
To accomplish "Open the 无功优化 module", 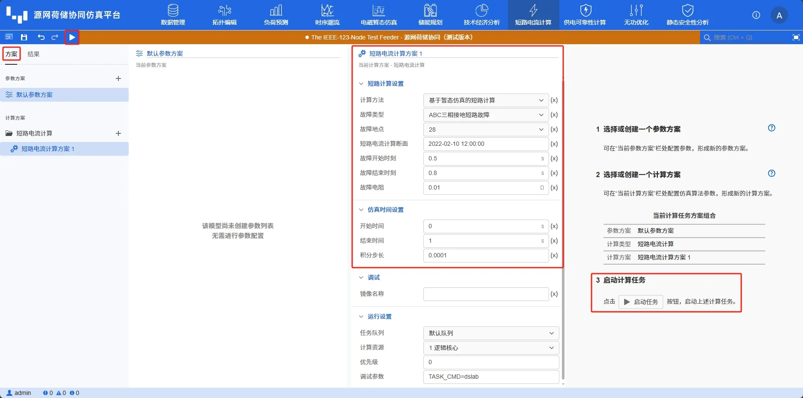I will point(636,15).
